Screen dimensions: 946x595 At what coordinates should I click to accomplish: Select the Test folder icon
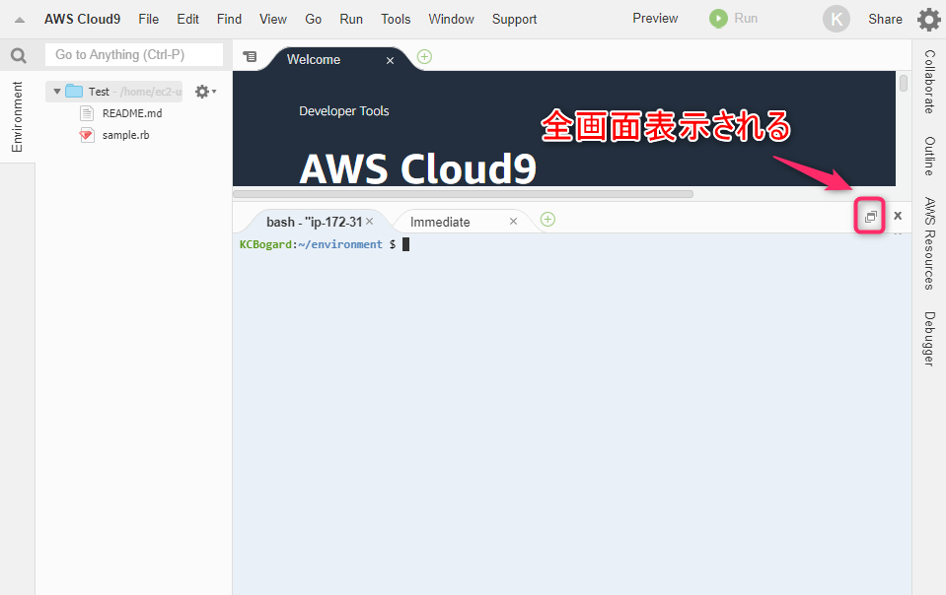tap(74, 91)
